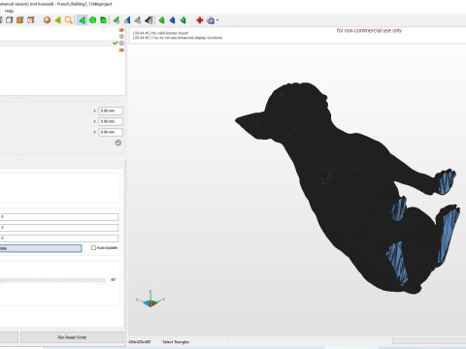Click the last green triangle before the red cross

tap(183, 20)
